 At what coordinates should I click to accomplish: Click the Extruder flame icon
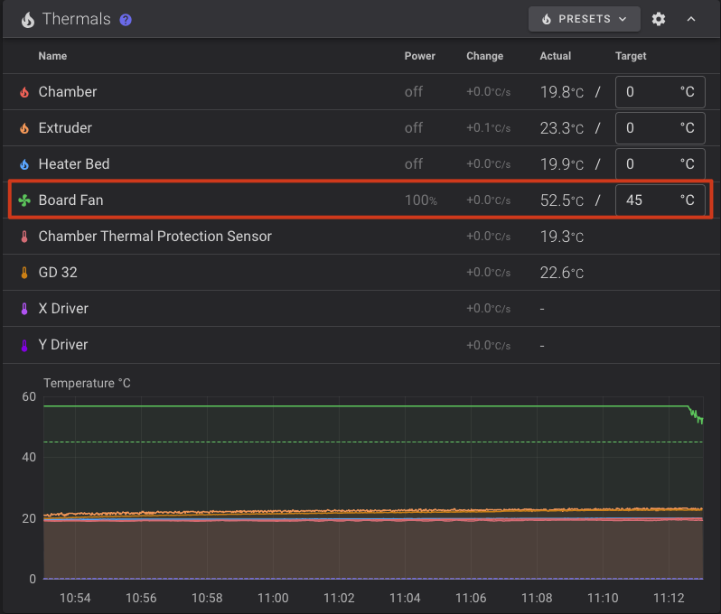coord(24,128)
